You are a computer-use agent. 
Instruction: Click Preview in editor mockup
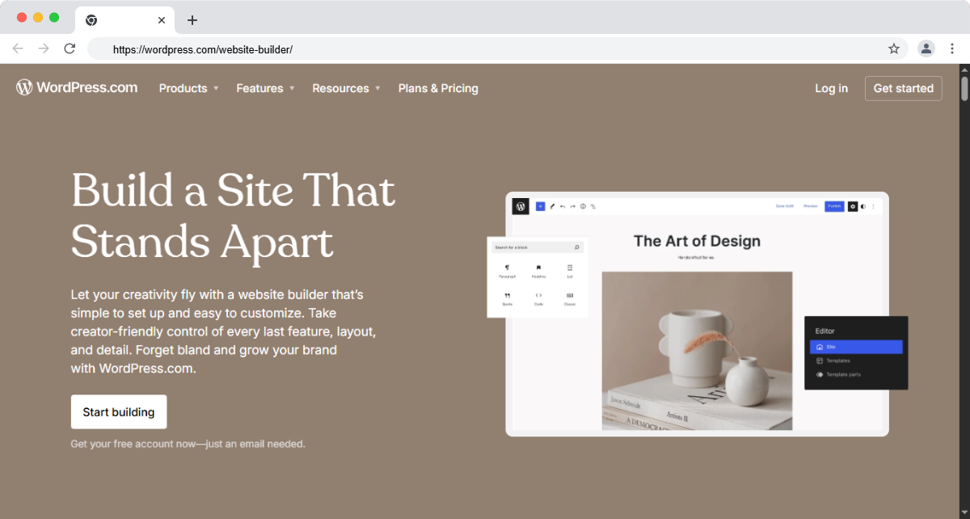pos(810,206)
